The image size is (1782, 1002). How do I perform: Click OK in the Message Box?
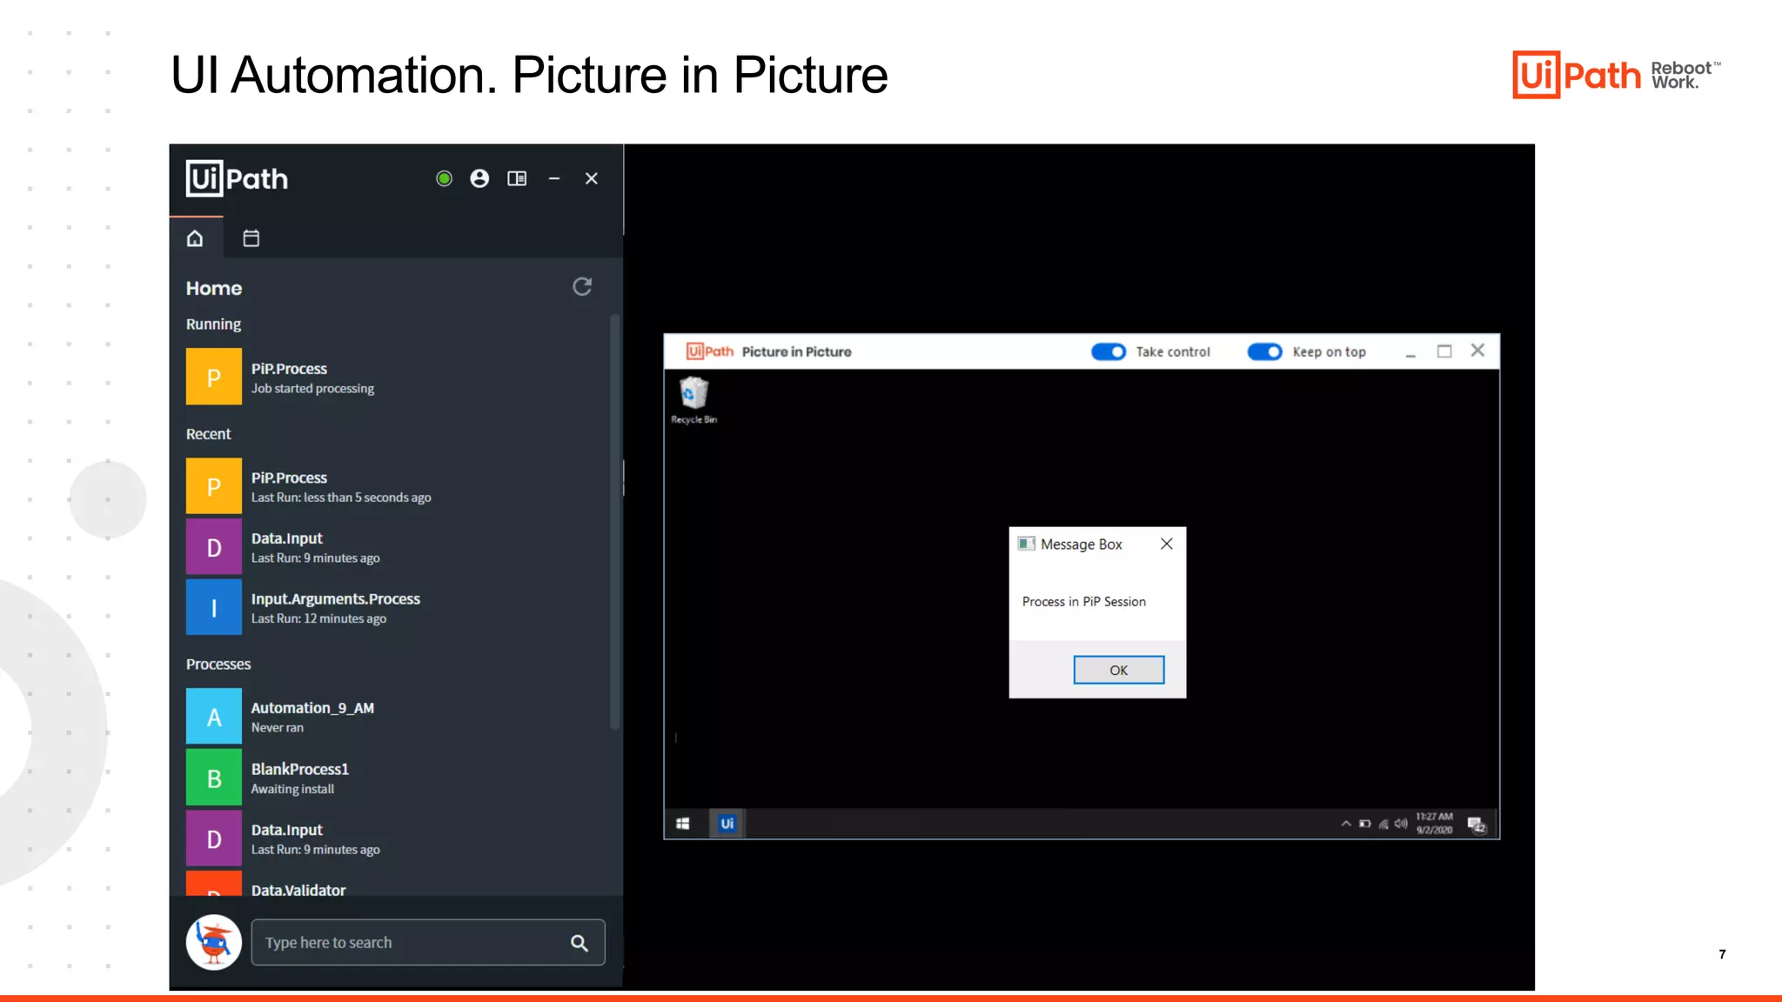(x=1119, y=670)
